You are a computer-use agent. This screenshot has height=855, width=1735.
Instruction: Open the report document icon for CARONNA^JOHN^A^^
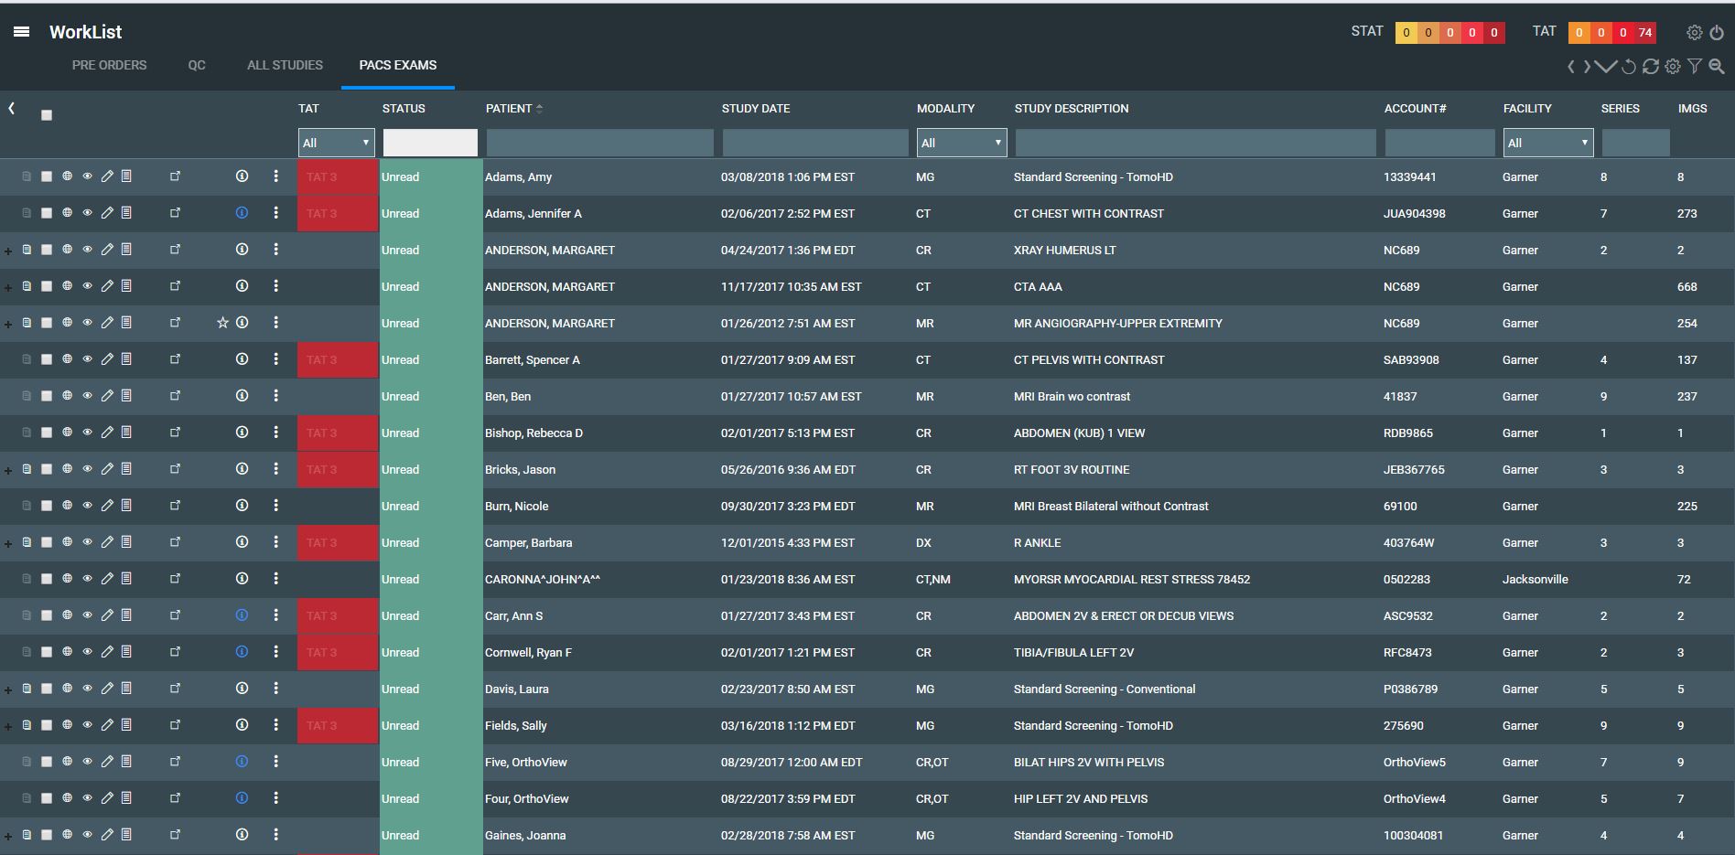pyautogui.click(x=126, y=579)
